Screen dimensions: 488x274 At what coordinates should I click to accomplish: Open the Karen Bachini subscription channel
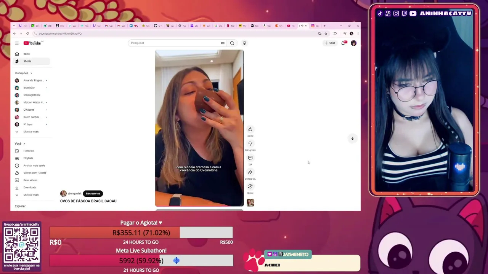click(x=31, y=117)
